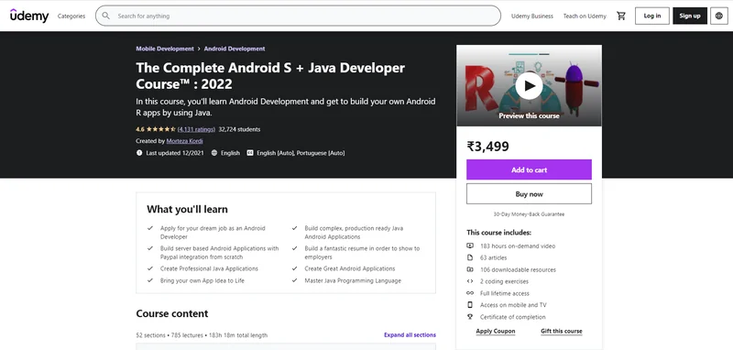Focus the Search for anything field
The height and width of the screenshot is (350, 733).
click(x=298, y=16)
